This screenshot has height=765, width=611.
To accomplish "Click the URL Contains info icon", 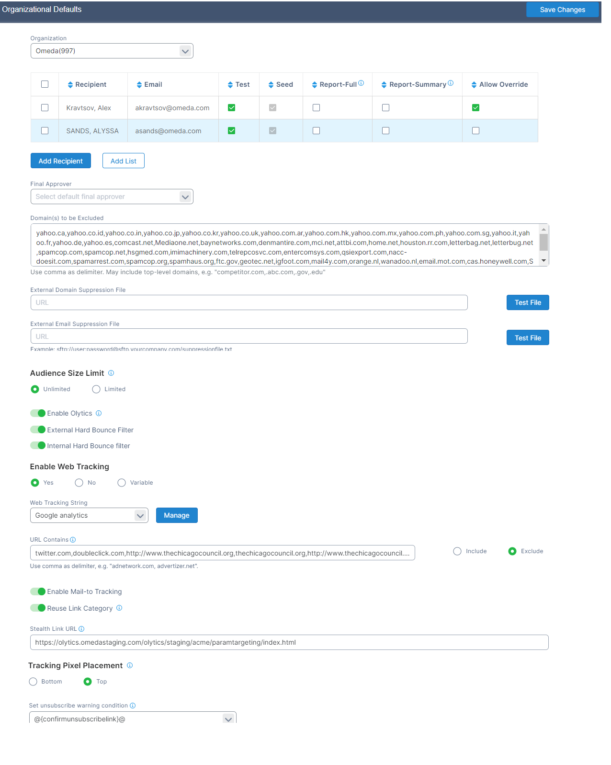I will pos(73,540).
